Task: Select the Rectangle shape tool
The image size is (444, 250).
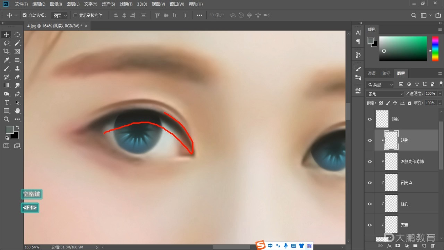Action: pyautogui.click(x=6, y=111)
